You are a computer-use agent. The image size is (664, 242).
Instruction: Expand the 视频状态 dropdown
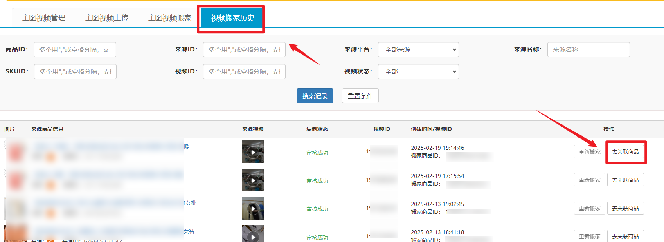pyautogui.click(x=418, y=72)
